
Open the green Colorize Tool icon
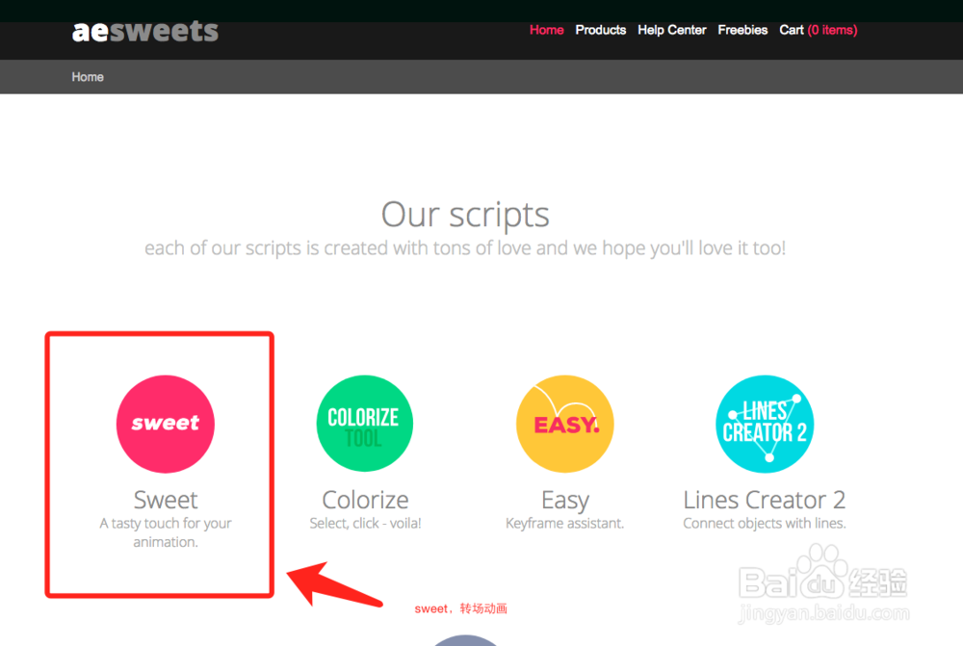(365, 424)
